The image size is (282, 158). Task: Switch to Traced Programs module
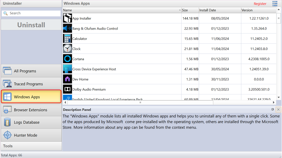coord(31,84)
